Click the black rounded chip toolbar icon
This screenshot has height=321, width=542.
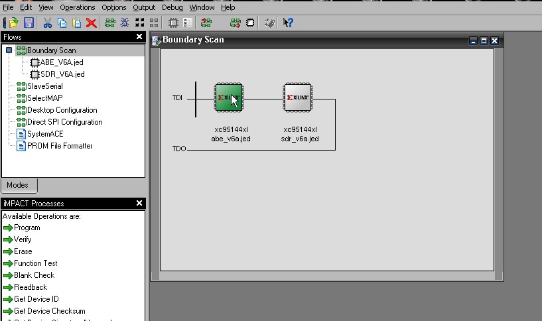[x=250, y=23]
